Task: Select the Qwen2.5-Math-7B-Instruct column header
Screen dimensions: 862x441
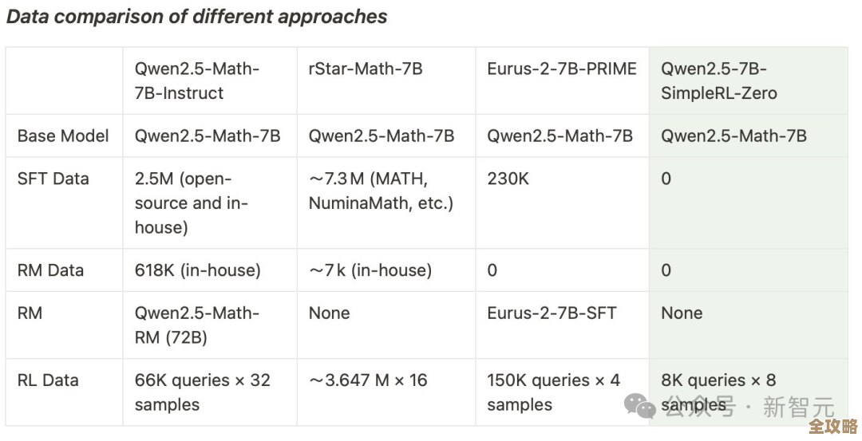Action: coord(196,81)
